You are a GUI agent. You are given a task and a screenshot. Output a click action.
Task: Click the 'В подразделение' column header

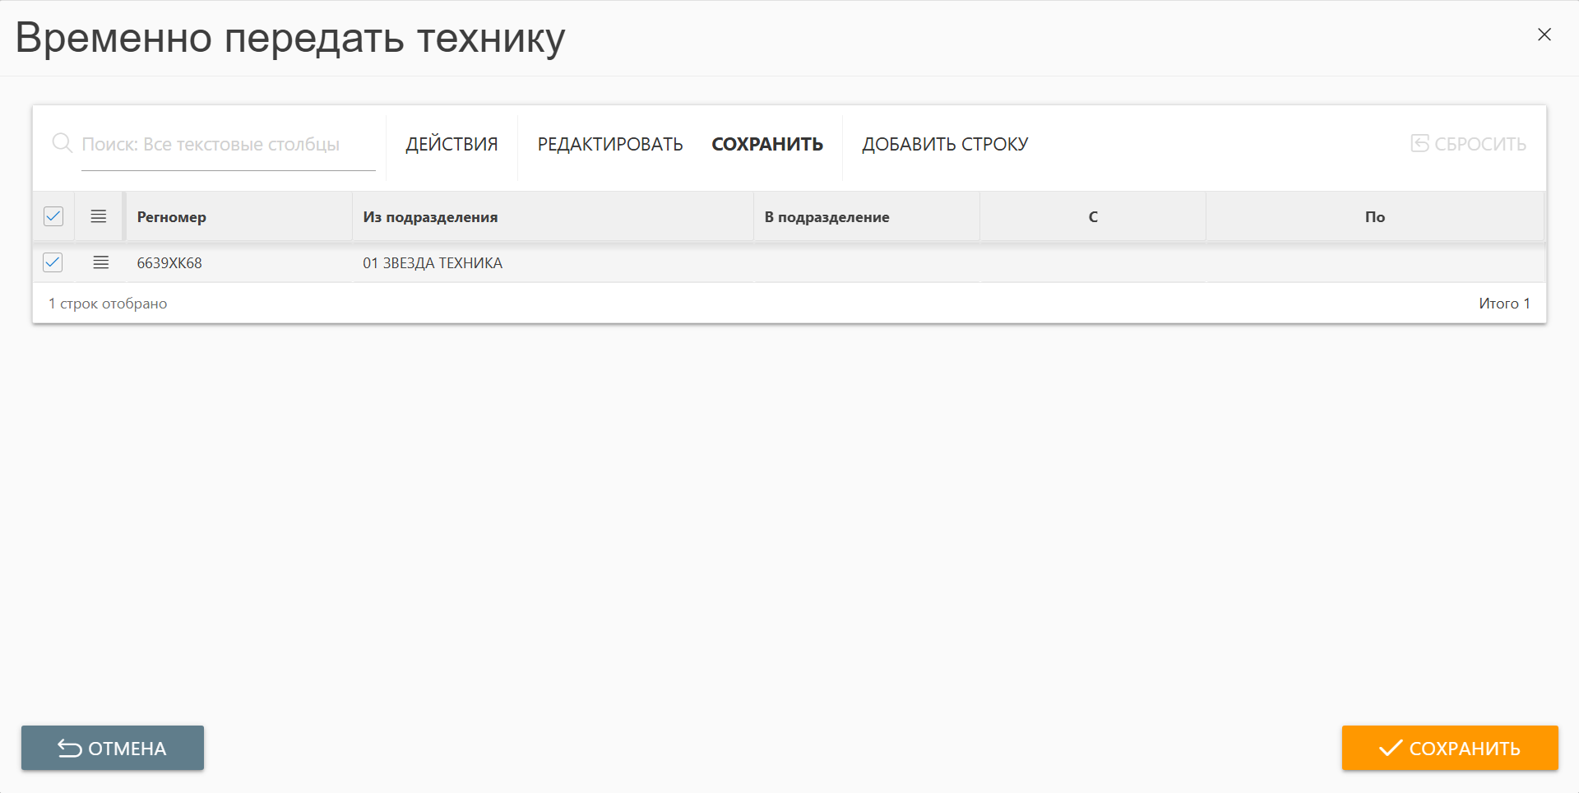(827, 217)
